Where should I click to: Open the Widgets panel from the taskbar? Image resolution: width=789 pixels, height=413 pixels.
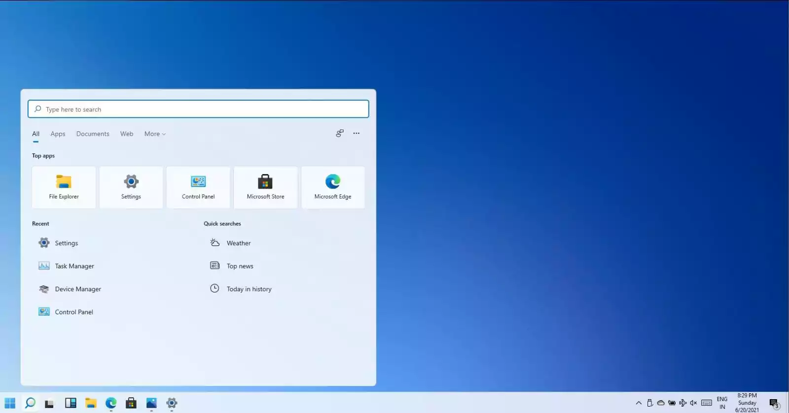(71, 403)
